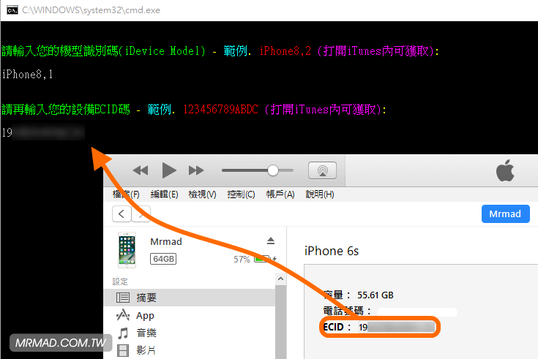This screenshot has height=359, width=538.
Task: Click the blue Mrmad device button
Action: 505,213
